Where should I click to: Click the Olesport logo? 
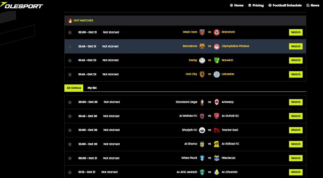pos(21,6)
